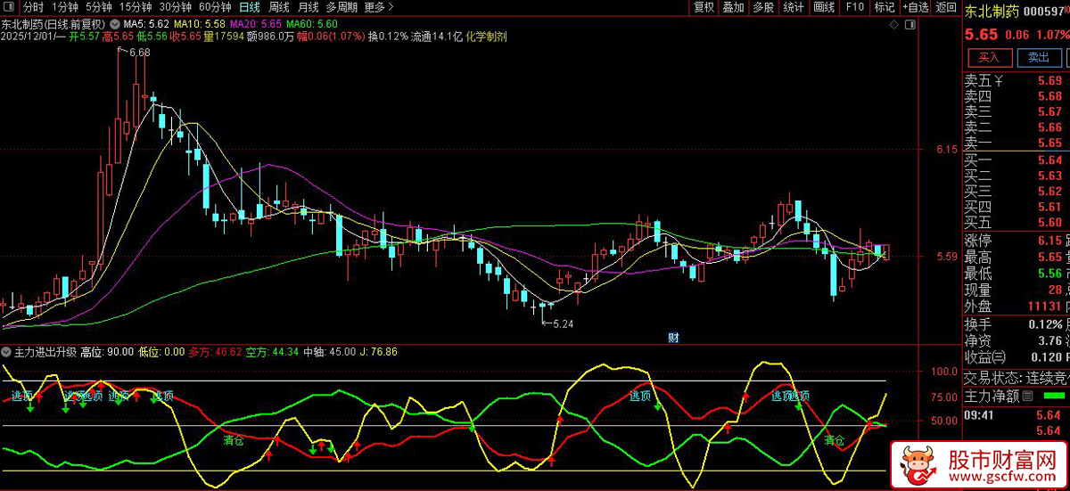Open the 主力净额 list icon
1070x491 pixels.
pos(1027,396)
